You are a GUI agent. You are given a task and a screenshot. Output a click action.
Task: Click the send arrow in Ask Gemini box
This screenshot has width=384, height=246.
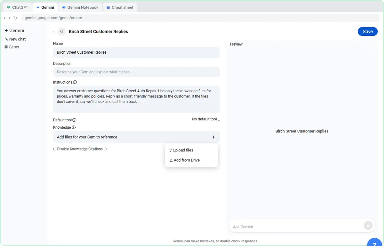368,226
